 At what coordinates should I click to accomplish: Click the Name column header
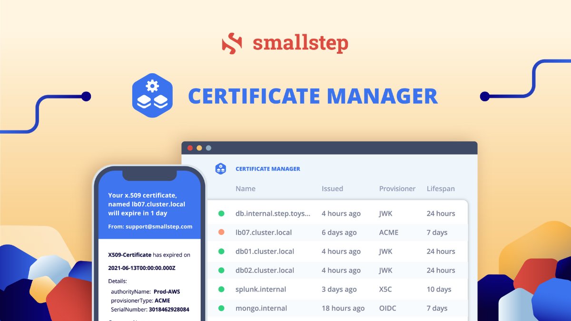pyautogui.click(x=245, y=188)
